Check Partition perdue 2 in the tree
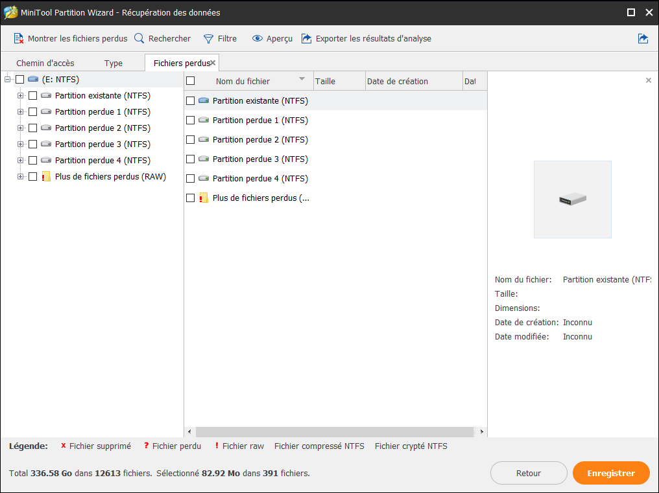The image size is (659, 493). tap(33, 128)
